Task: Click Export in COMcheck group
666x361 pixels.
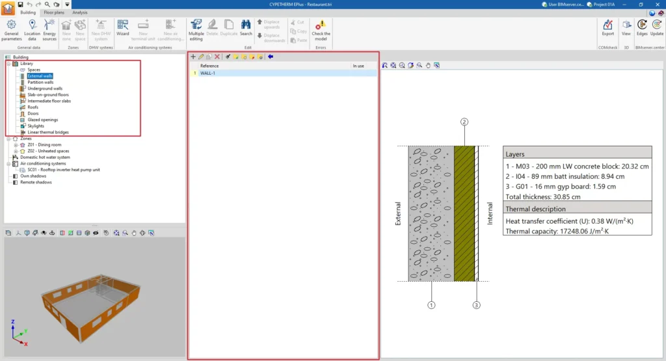Action: [x=607, y=28]
